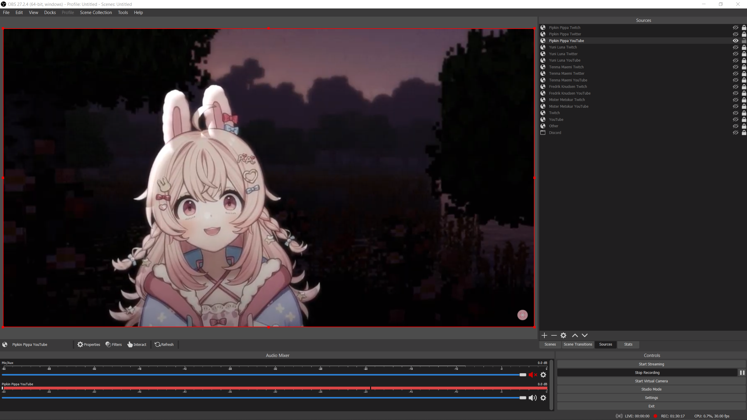Unlock the Tenma Maemi YouTube source
Screen dimensions: 747x420
coord(744,80)
